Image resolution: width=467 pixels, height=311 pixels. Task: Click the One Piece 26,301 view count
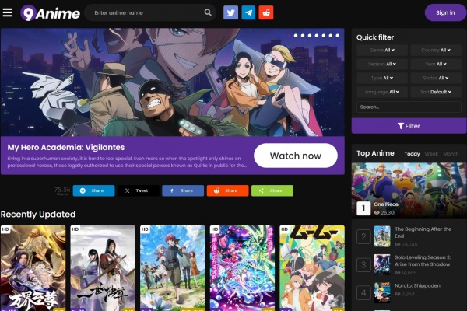coord(384,212)
